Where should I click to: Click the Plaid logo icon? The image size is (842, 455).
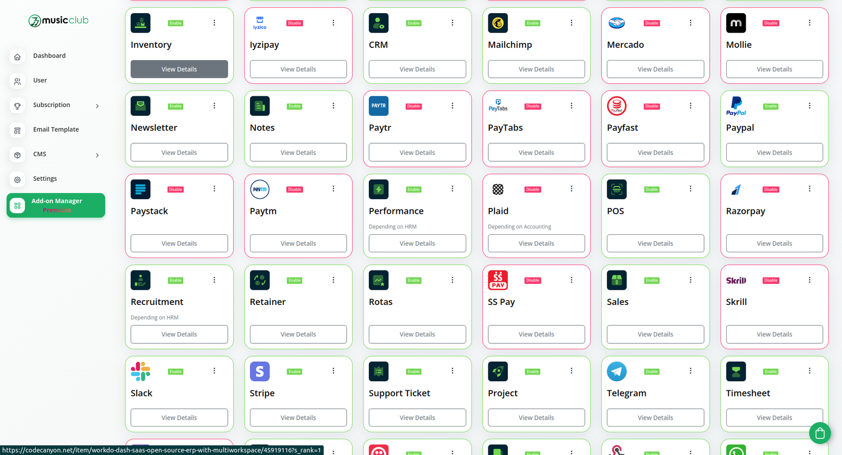coord(498,189)
